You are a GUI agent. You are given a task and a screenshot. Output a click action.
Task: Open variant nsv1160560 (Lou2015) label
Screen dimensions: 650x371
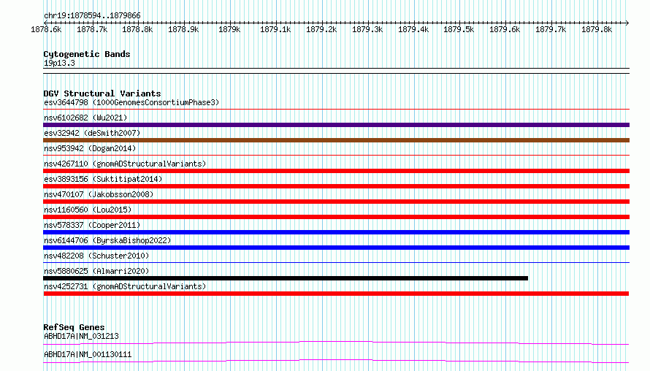tap(88, 210)
